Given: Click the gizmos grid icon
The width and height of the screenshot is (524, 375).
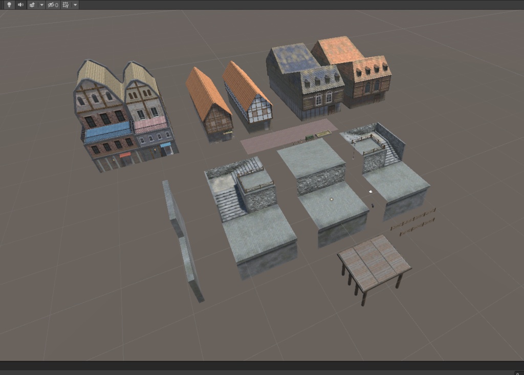Looking at the screenshot, I should pyautogui.click(x=65, y=5).
